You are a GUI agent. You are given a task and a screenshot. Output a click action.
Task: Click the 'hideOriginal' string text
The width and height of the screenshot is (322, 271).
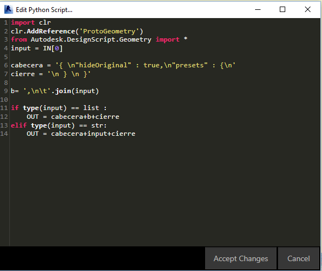coord(103,65)
